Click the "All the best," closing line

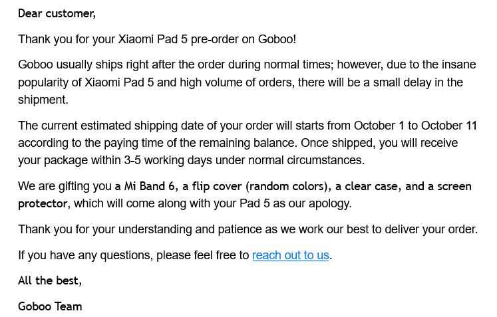pos(50,280)
